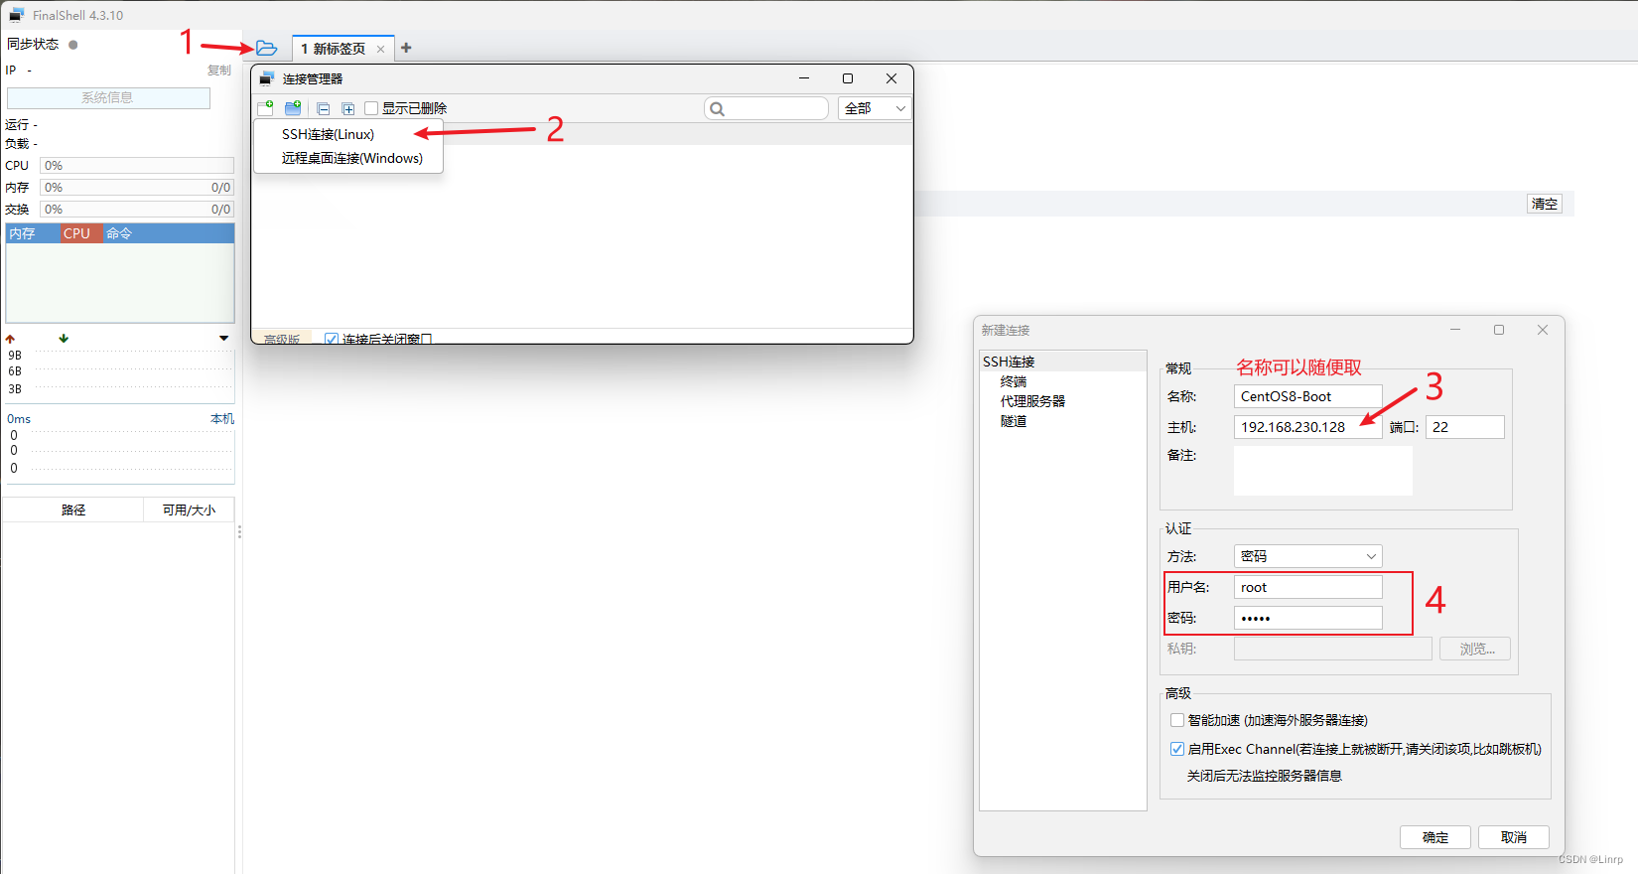Open the network interface dropdown arrow
Image resolution: width=1638 pixels, height=874 pixels.
(224, 339)
